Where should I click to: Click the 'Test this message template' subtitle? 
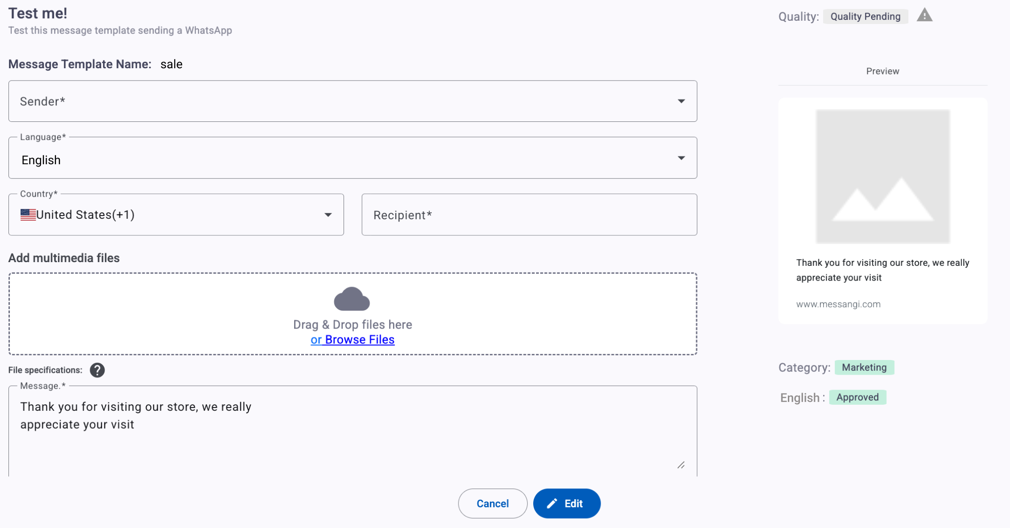click(x=120, y=31)
